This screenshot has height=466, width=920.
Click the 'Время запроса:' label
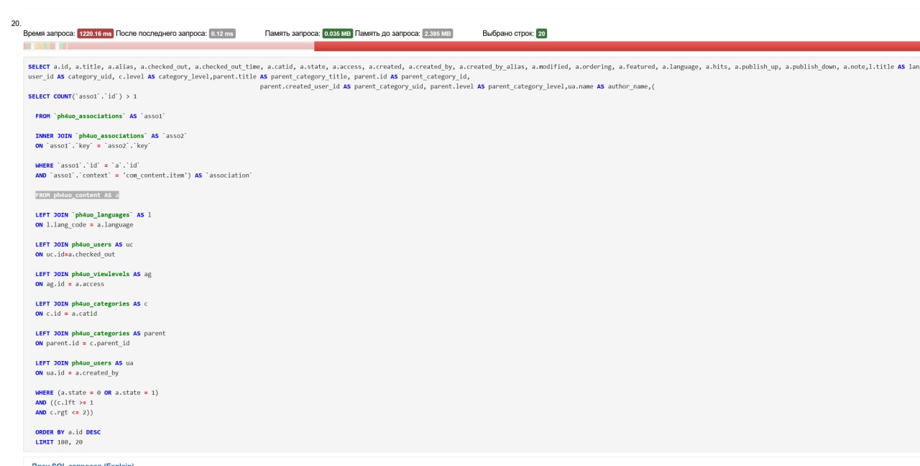(x=50, y=33)
